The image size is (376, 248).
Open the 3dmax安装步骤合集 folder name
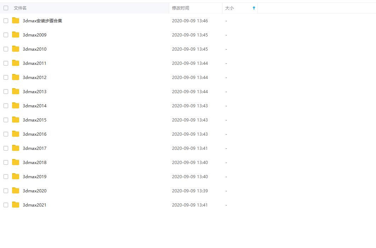43,21
